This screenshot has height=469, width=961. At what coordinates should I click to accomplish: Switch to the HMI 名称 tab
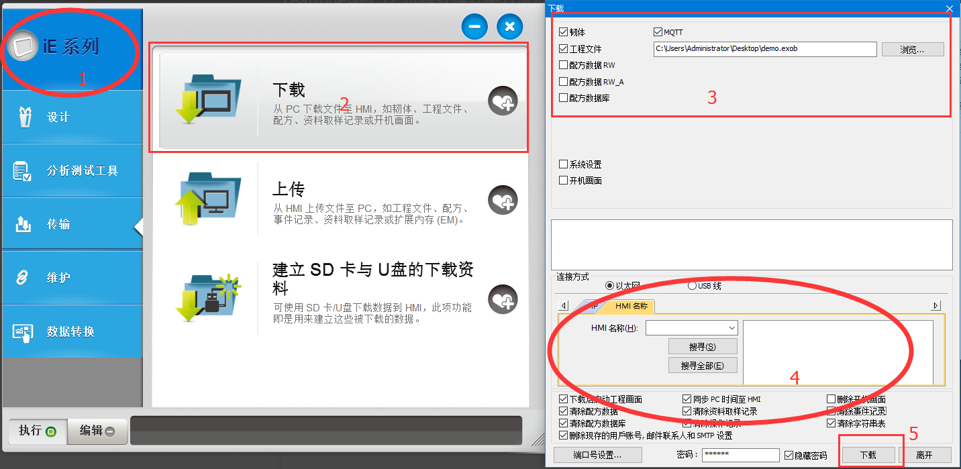(x=630, y=306)
